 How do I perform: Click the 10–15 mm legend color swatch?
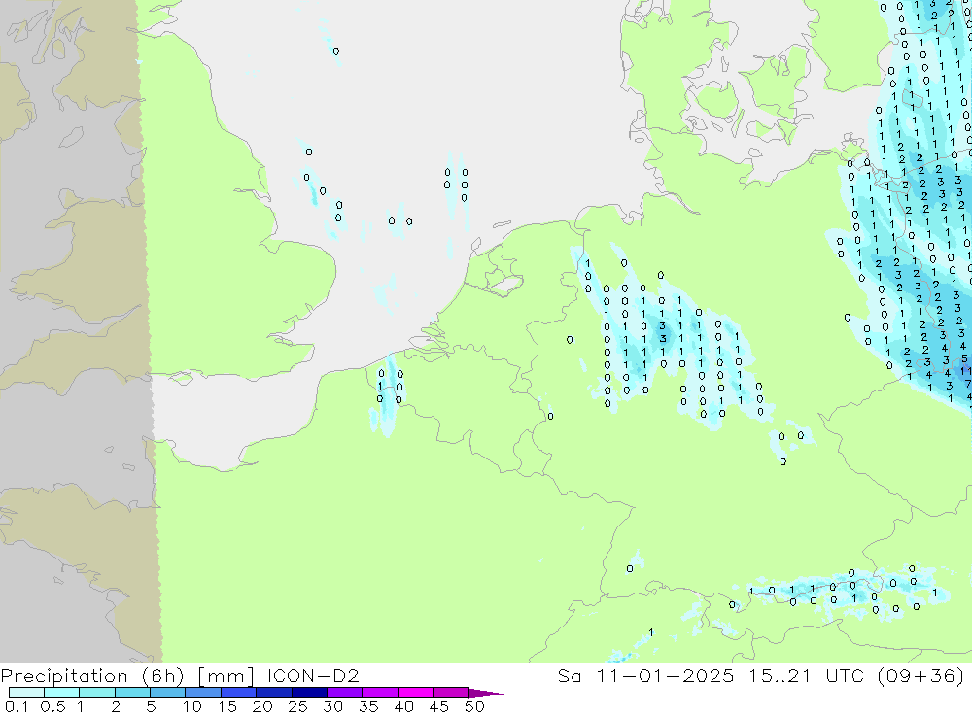pyautogui.click(x=203, y=693)
